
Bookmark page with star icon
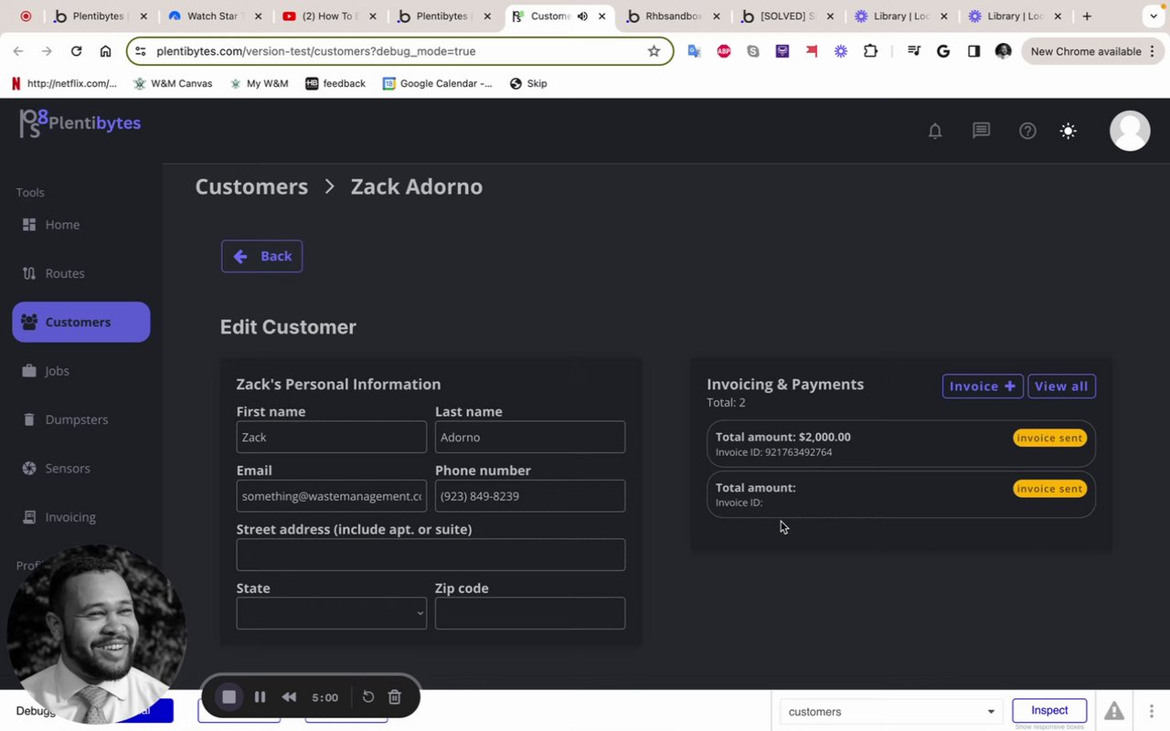[654, 51]
